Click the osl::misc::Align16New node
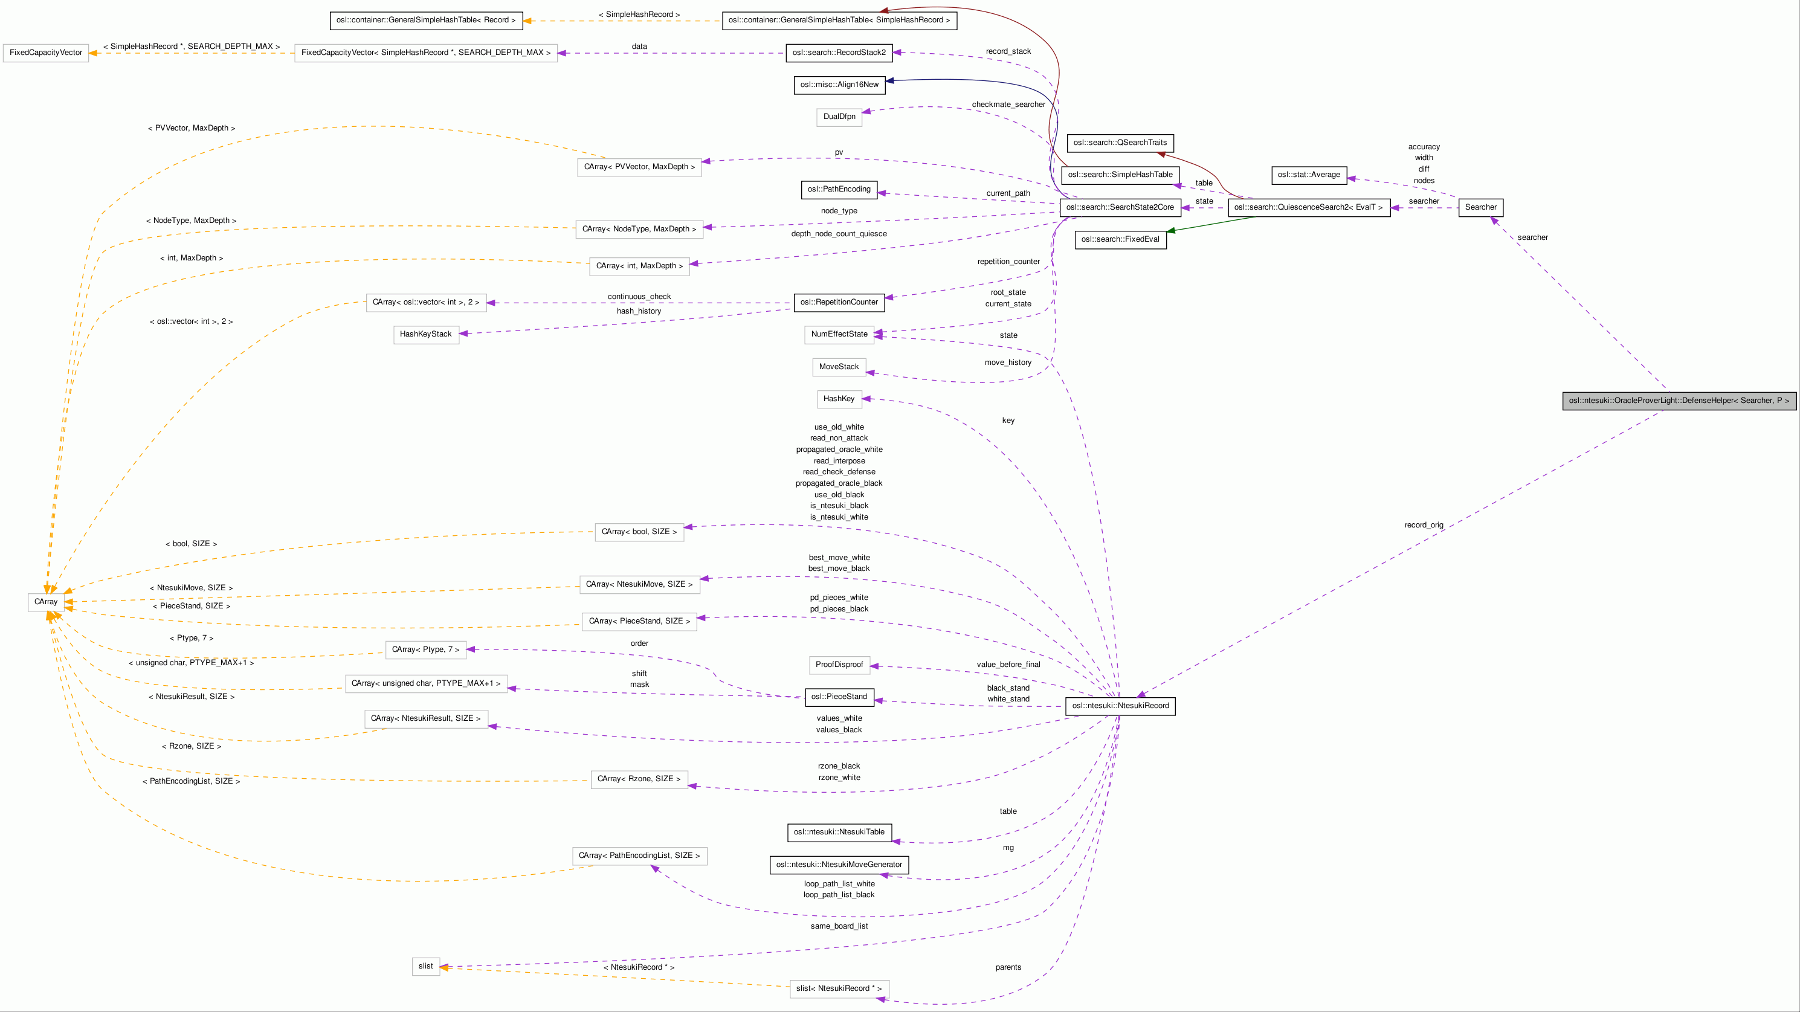Image resolution: width=1800 pixels, height=1012 pixels. pyautogui.click(x=839, y=85)
